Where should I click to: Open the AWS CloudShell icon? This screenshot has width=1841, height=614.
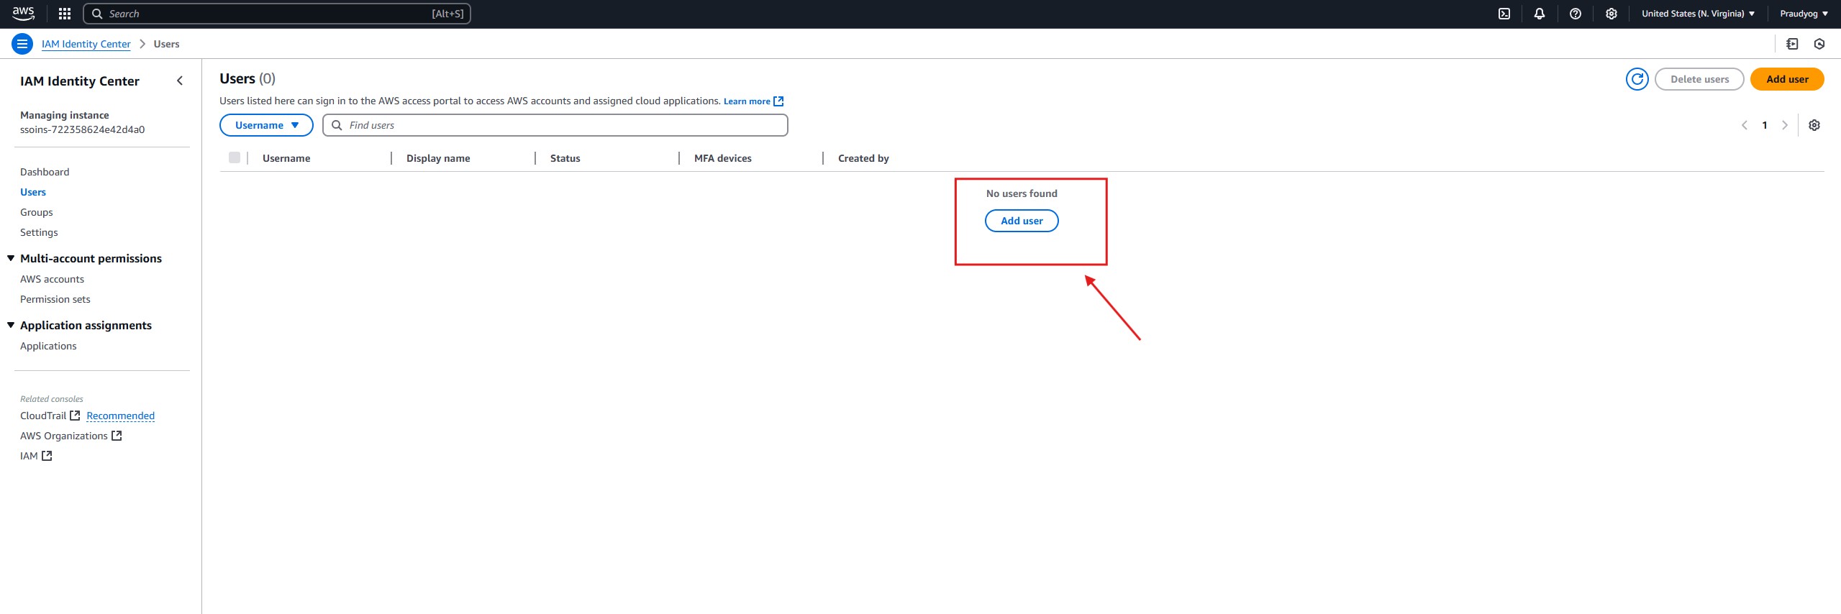pos(1504,14)
